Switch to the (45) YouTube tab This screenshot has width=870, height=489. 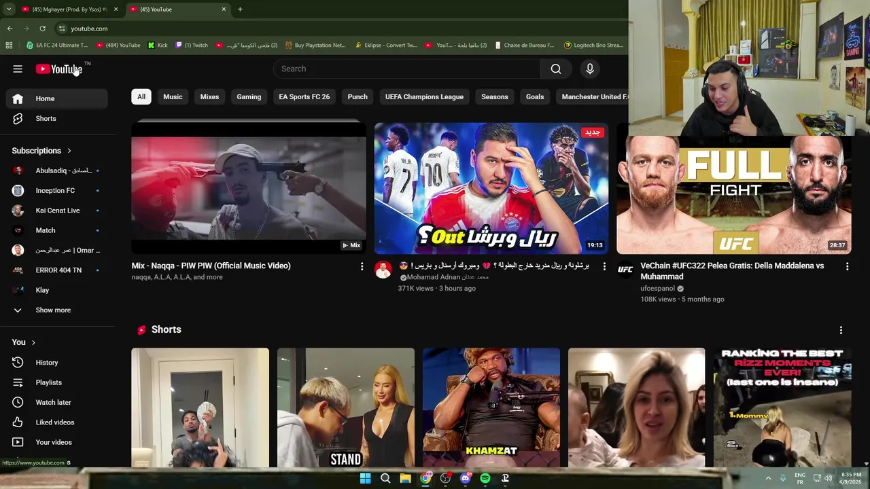pyautogui.click(x=178, y=10)
